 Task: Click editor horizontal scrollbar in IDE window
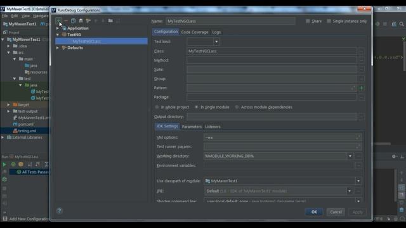382,144
